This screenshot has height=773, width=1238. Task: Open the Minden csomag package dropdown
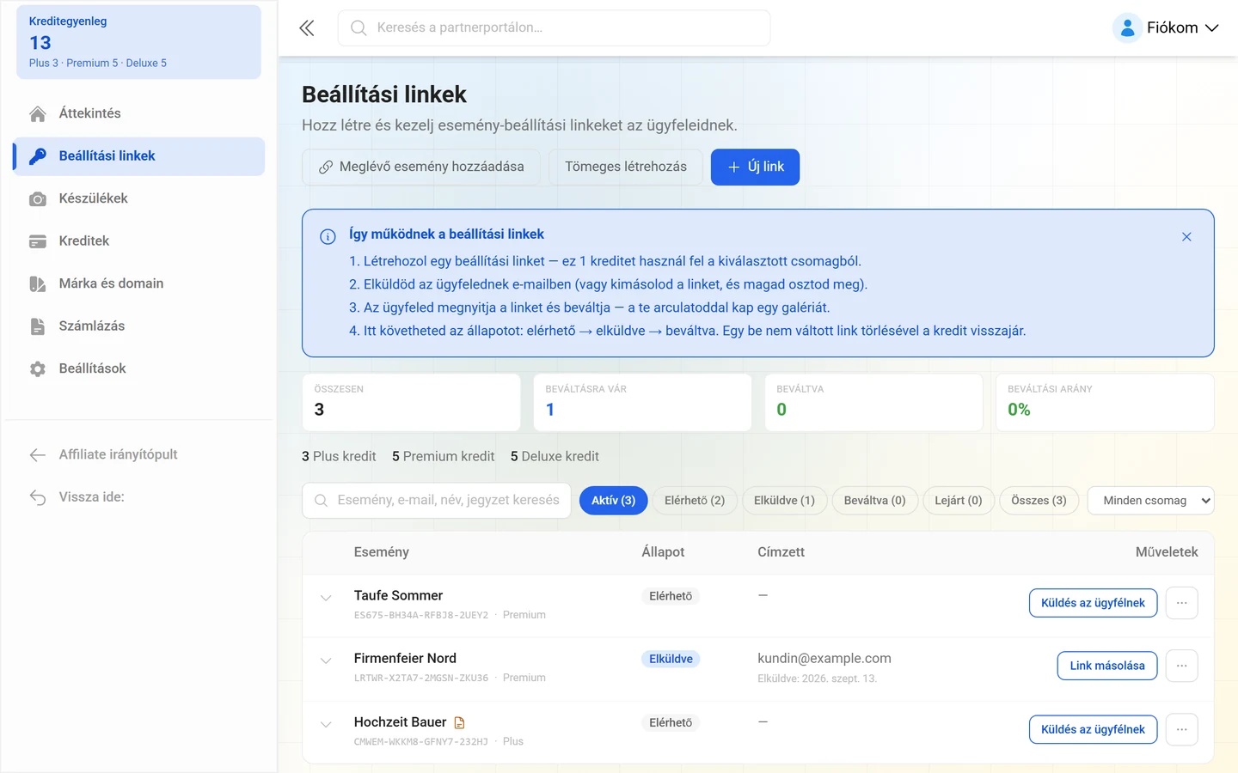coord(1150,501)
